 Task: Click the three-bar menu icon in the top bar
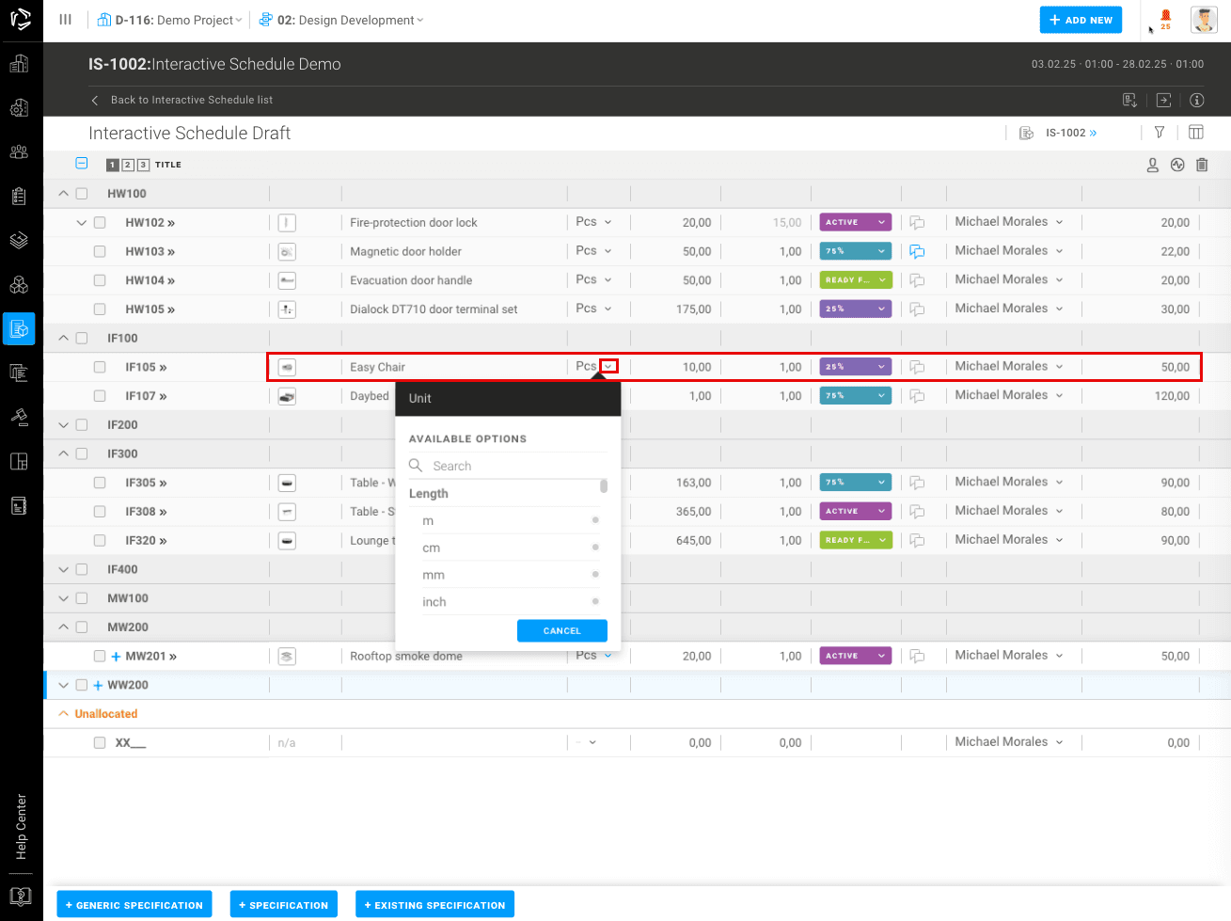[x=65, y=19]
